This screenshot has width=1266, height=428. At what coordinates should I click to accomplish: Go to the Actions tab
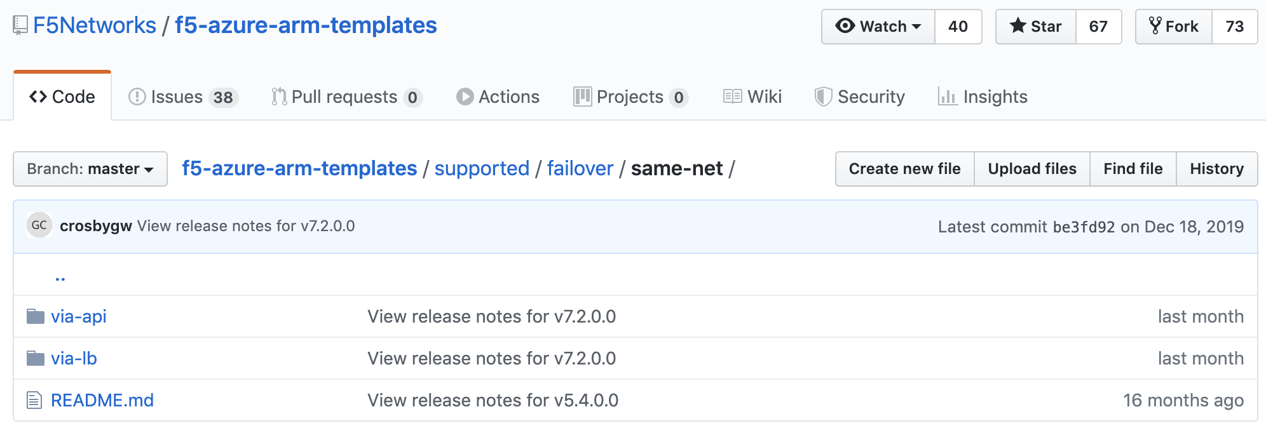click(x=498, y=97)
